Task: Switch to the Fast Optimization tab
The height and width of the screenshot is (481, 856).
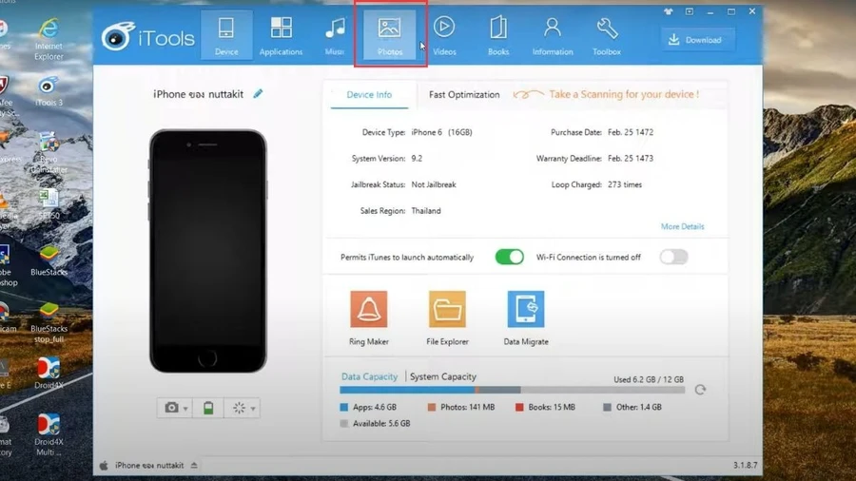Action: 464,95
